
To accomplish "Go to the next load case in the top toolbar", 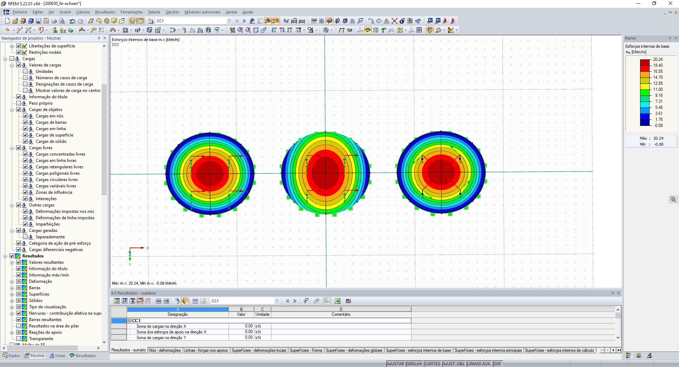I will (x=244, y=21).
